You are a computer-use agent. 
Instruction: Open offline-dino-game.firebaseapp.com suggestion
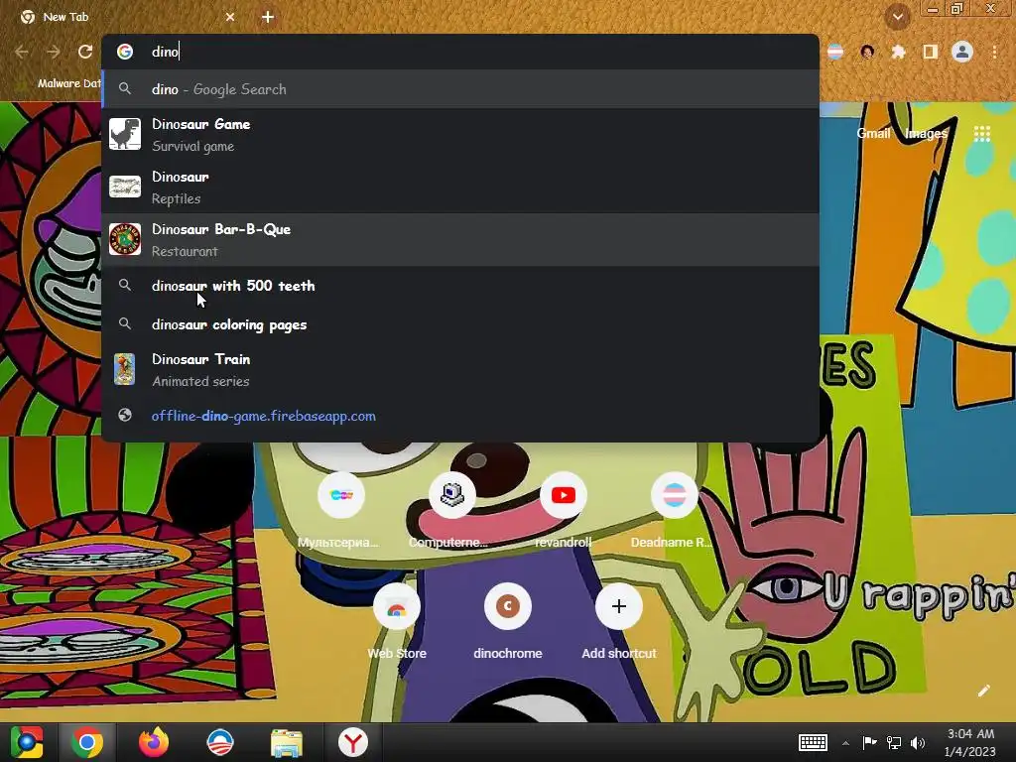tap(460, 416)
